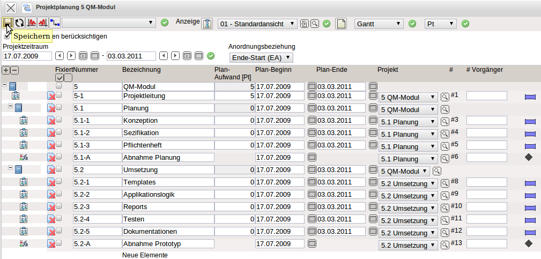
Task: Collapse the top-level QM-Modul tree node
Action: click(x=4, y=85)
